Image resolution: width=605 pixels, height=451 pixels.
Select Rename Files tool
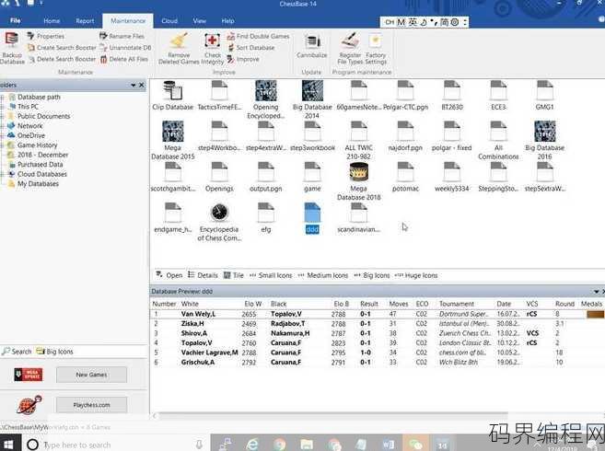tap(122, 36)
